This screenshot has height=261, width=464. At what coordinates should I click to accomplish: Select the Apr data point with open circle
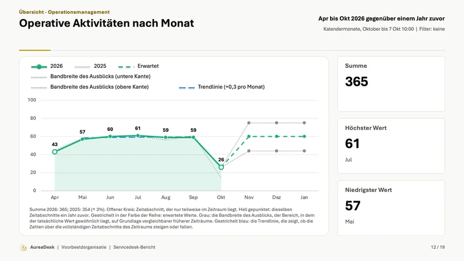55,152
